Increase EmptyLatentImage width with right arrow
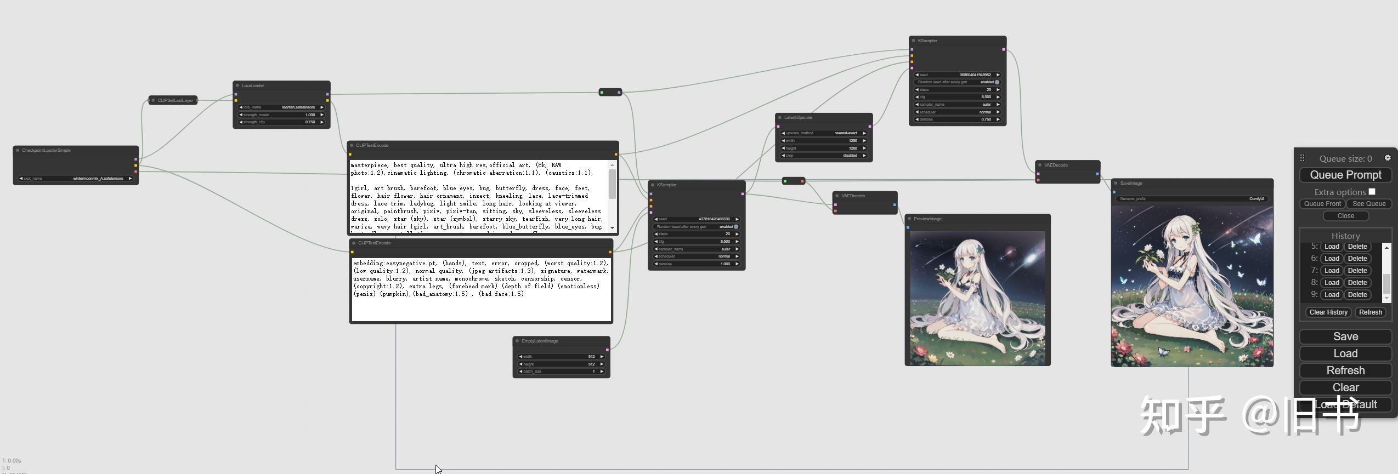 pyautogui.click(x=602, y=357)
